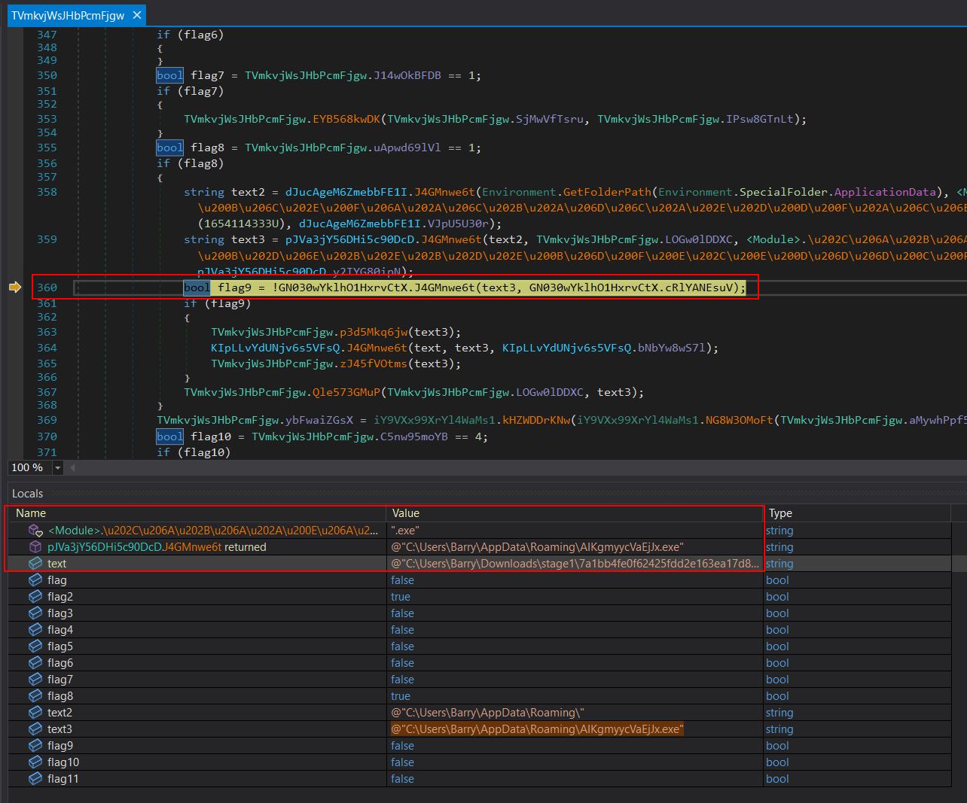Close the TVmkvjWsJHbPcmFjgw tab
967x803 pixels.
pyautogui.click(x=136, y=15)
